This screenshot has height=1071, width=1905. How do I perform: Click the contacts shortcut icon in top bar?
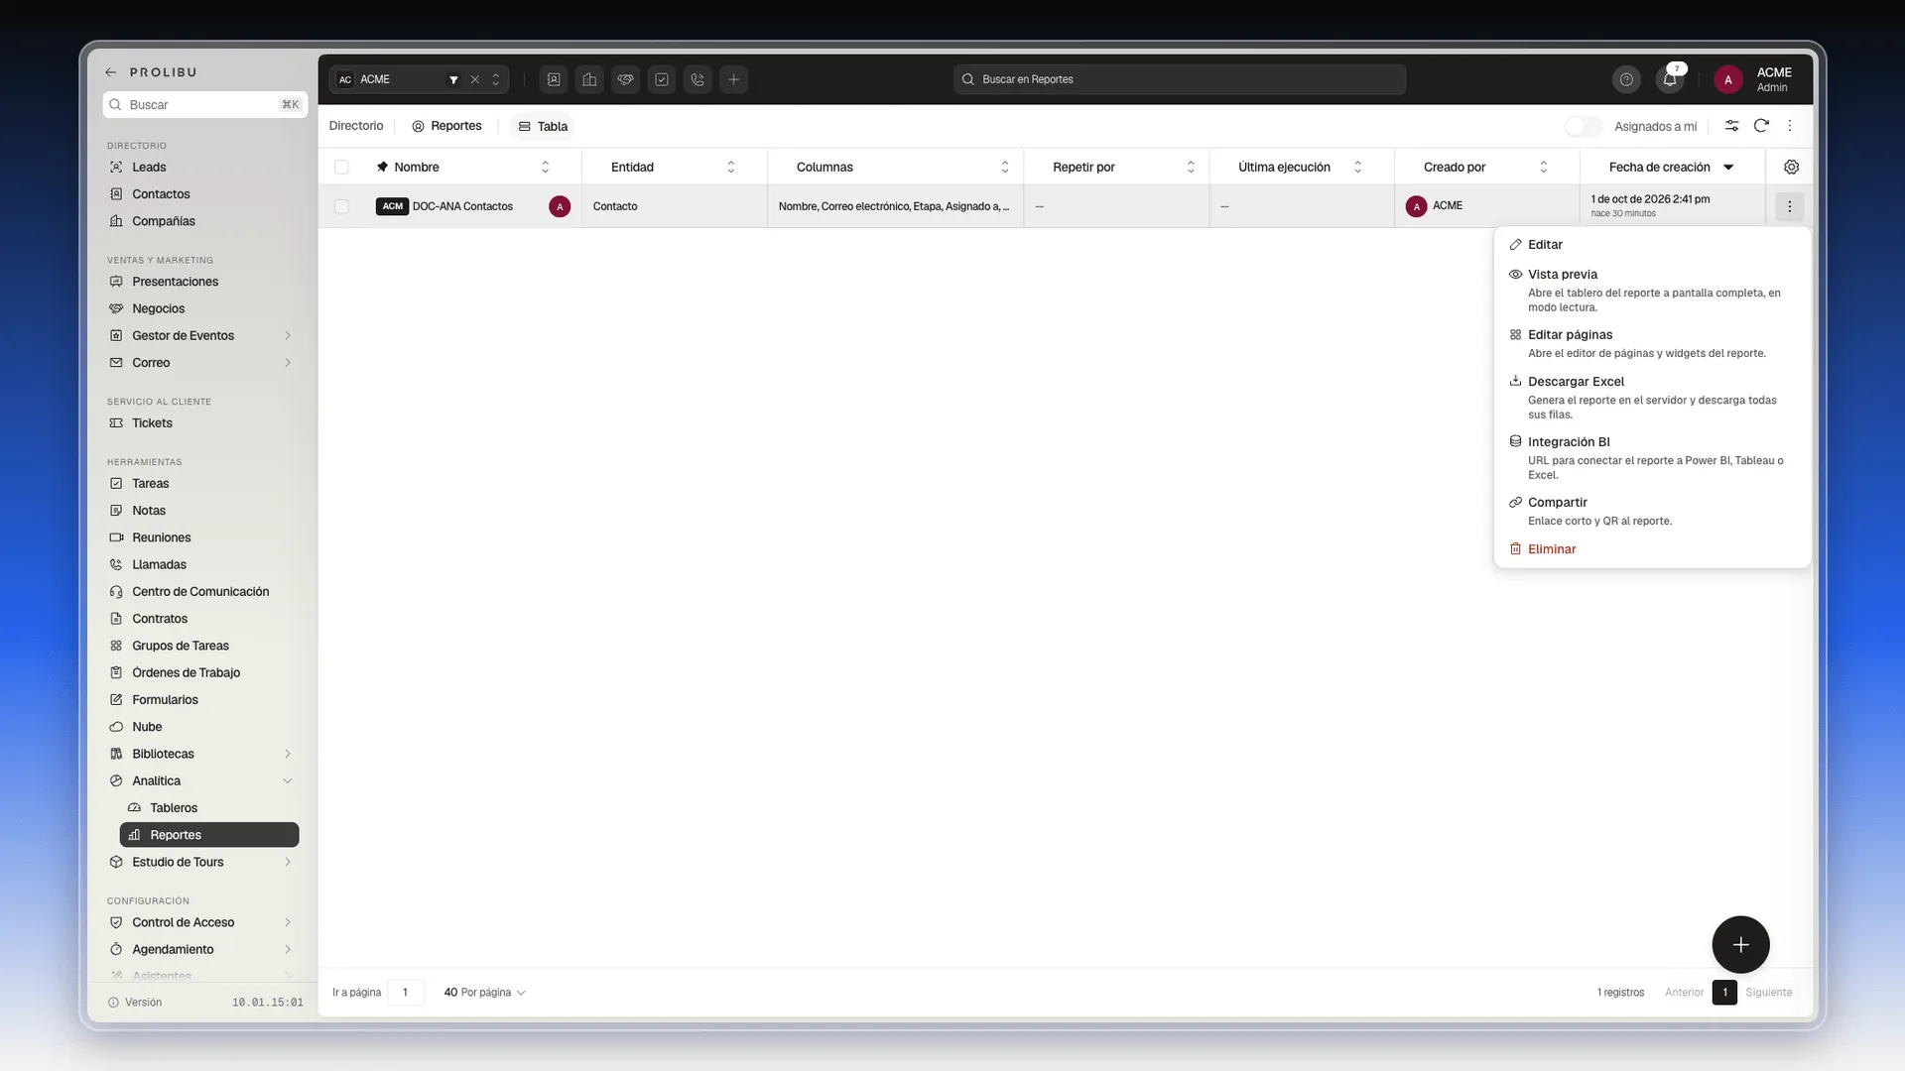[554, 79]
